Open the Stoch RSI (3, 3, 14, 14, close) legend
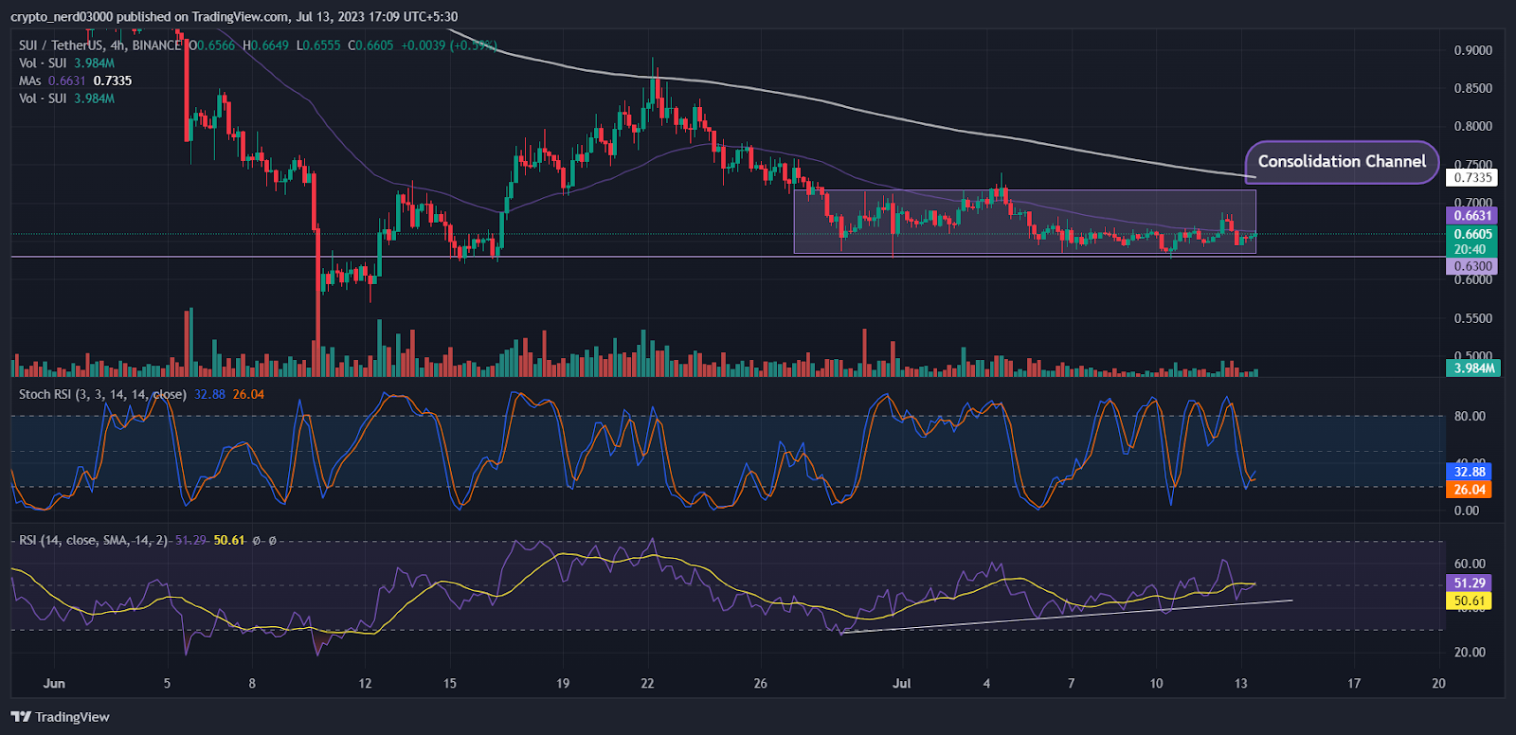This screenshot has height=735, width=1516. click(102, 394)
